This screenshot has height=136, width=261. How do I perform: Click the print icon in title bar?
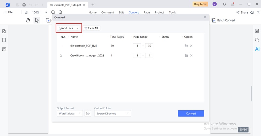24,5
